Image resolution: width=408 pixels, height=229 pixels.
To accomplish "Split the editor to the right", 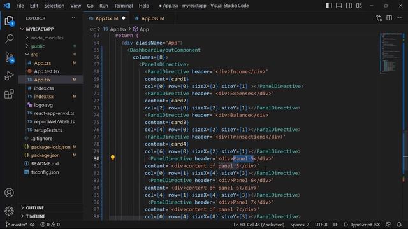I will (390, 18).
